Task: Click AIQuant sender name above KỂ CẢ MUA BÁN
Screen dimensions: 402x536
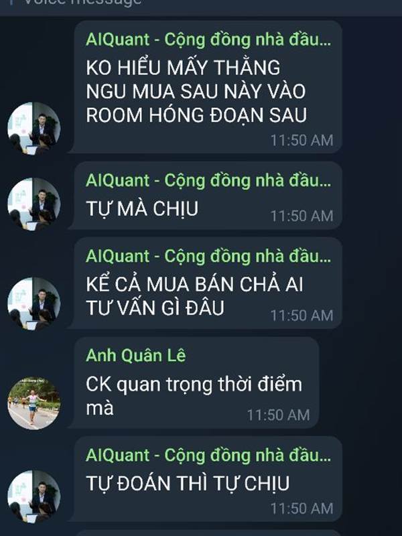Action: (x=208, y=256)
